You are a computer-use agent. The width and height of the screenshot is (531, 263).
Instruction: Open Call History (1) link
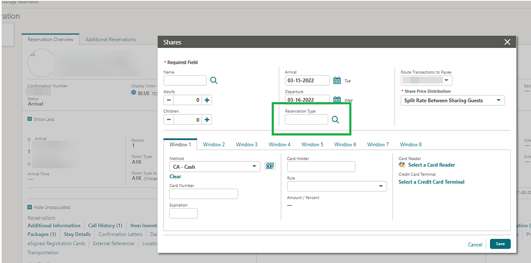(x=105, y=225)
